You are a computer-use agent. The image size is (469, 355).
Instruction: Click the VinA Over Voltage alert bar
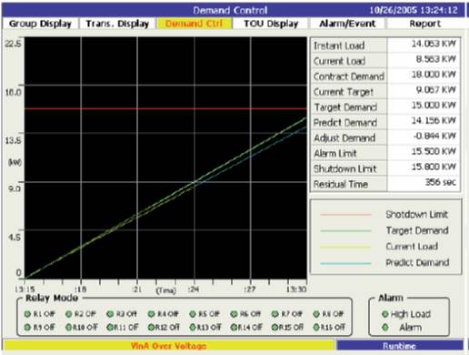(x=168, y=346)
